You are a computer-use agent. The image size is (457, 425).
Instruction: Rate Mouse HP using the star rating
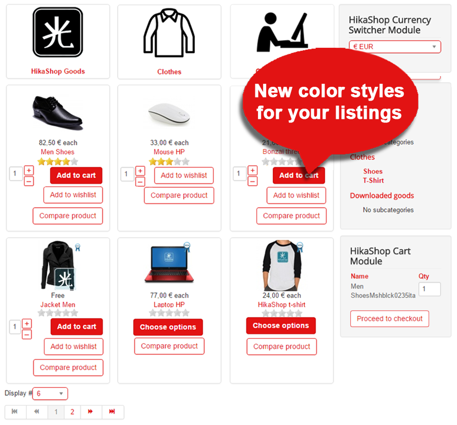[x=169, y=161]
